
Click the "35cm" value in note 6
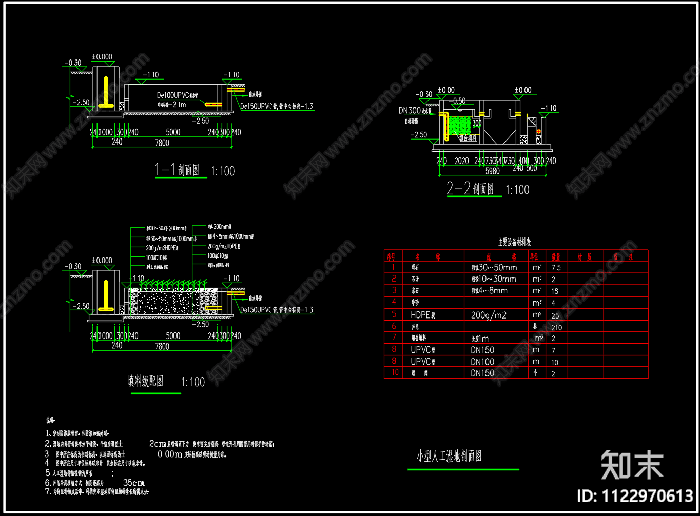pyautogui.click(x=134, y=483)
